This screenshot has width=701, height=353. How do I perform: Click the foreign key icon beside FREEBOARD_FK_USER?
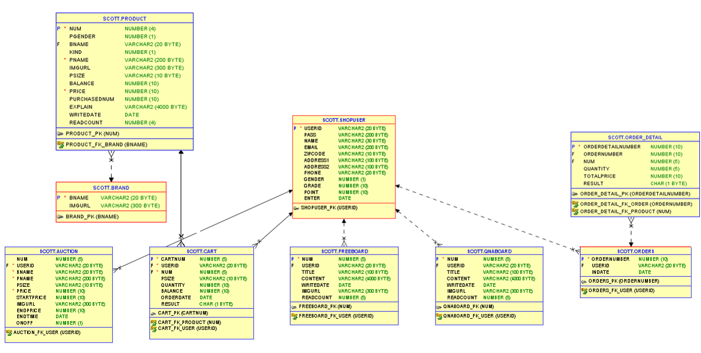pyautogui.click(x=294, y=316)
